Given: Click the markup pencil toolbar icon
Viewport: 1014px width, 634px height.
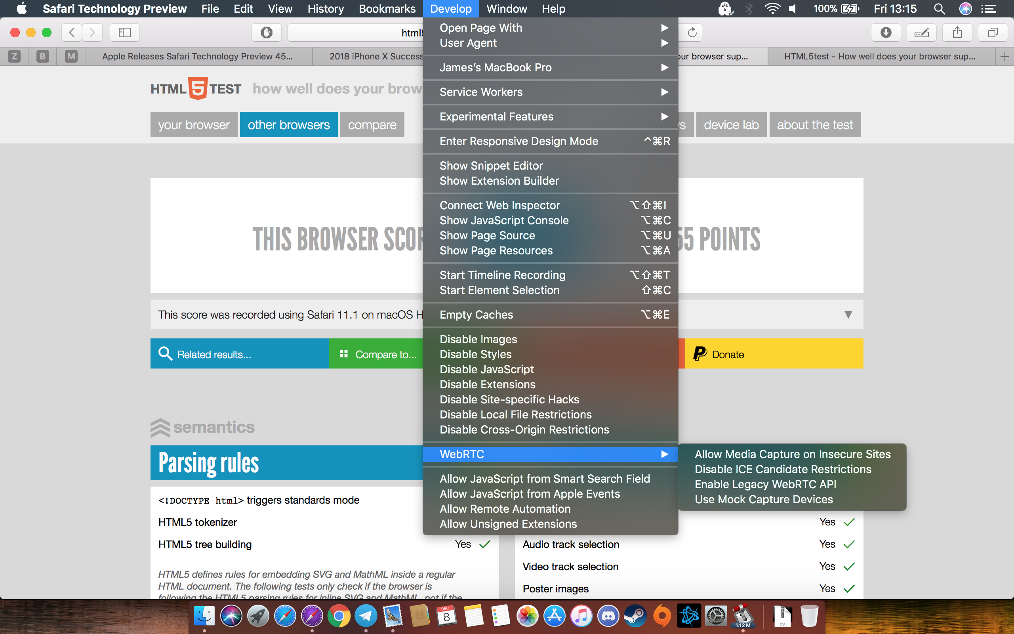Looking at the screenshot, I should tap(921, 32).
